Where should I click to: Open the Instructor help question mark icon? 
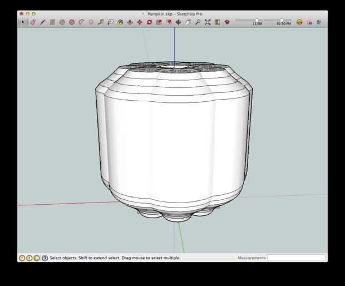coord(45,258)
